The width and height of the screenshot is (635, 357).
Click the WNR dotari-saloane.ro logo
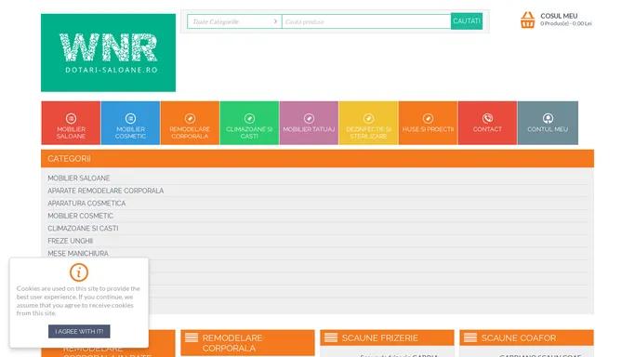point(108,53)
